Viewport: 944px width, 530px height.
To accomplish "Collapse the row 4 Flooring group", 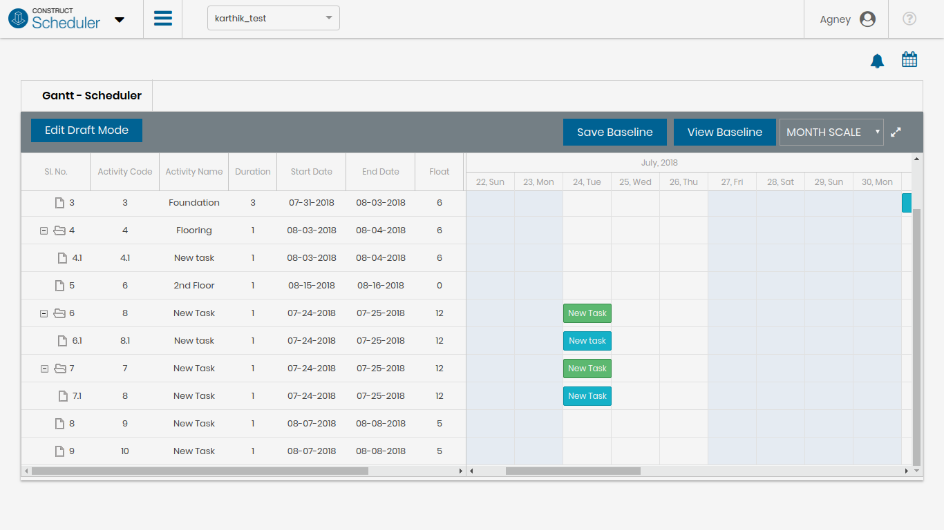I will 44,231.
